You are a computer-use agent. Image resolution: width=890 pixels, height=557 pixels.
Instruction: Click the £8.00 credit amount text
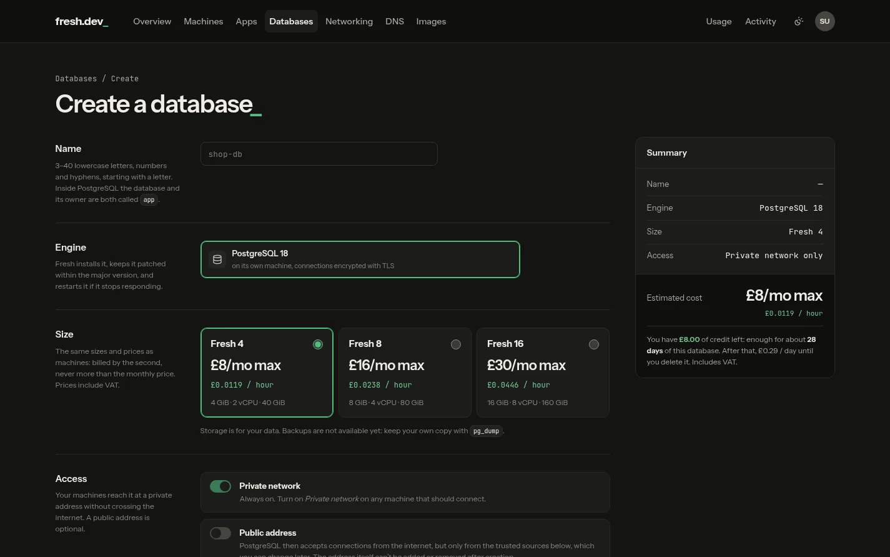click(689, 339)
